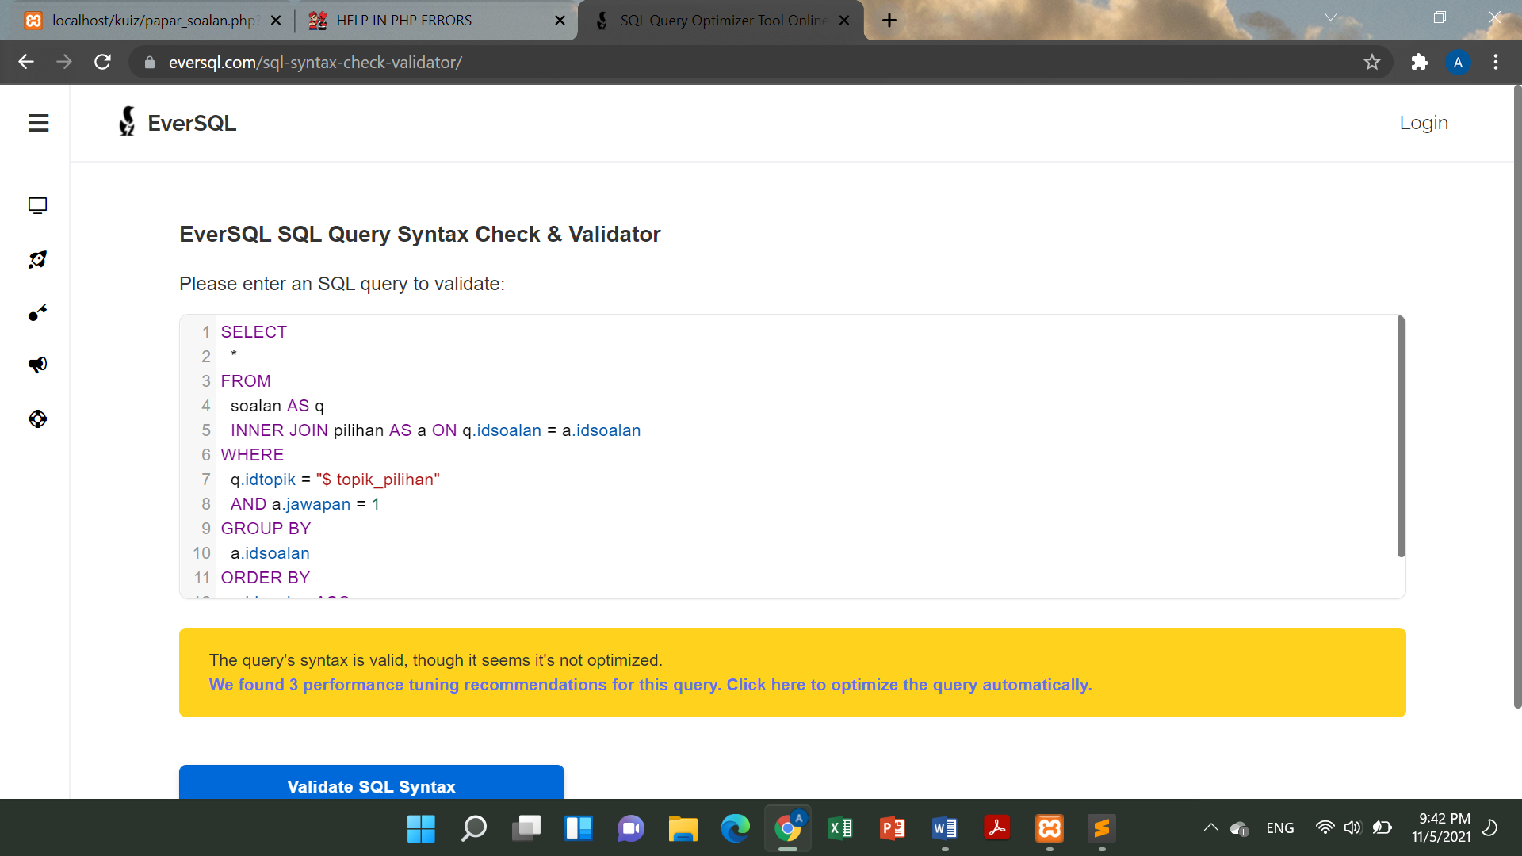Image resolution: width=1522 pixels, height=856 pixels.
Task: Reload the page with the refresh icon
Action: tap(102, 62)
